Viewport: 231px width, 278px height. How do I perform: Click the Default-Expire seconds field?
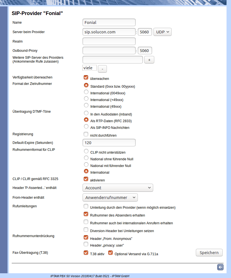pos(109,143)
